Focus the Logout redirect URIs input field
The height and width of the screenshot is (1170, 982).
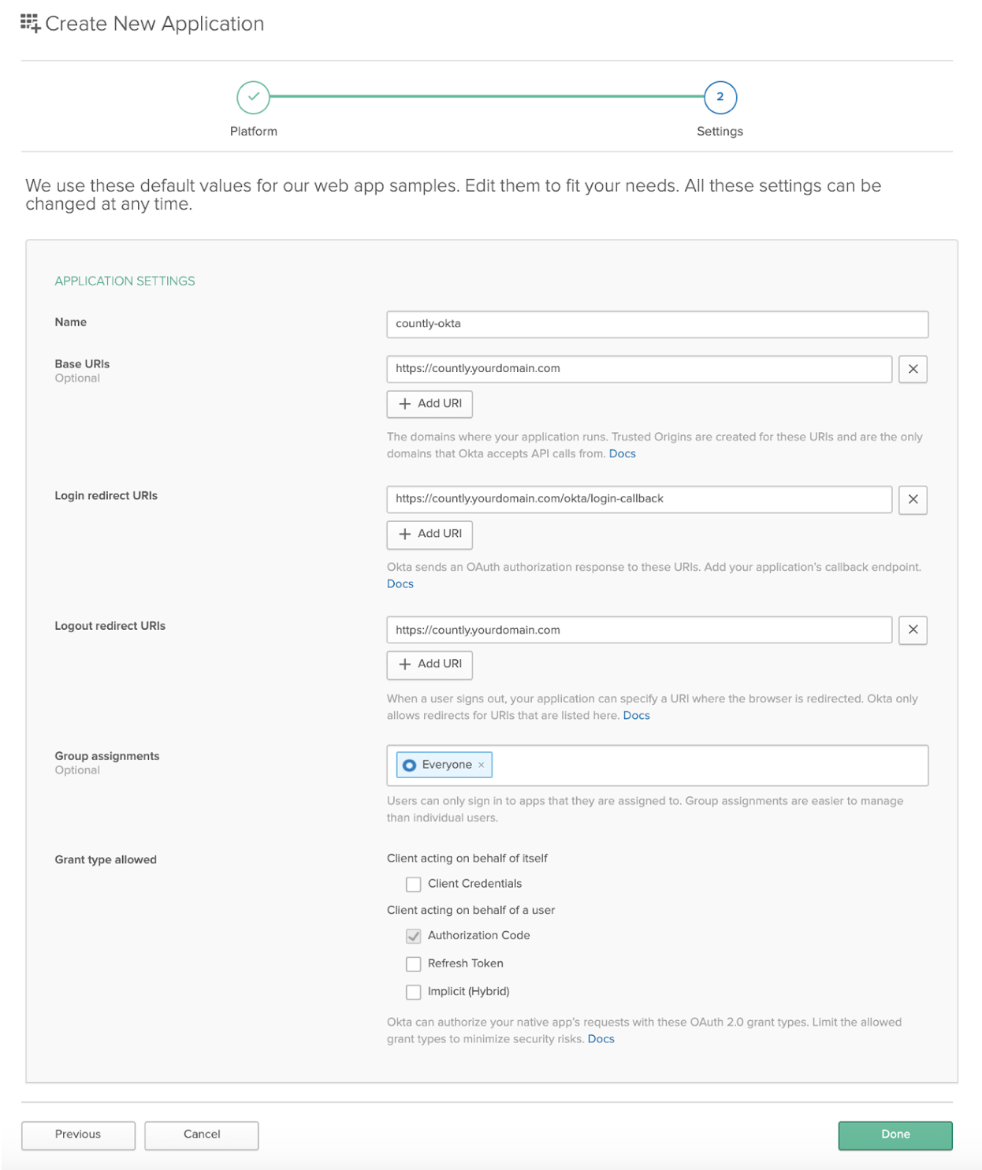pyautogui.click(x=639, y=630)
